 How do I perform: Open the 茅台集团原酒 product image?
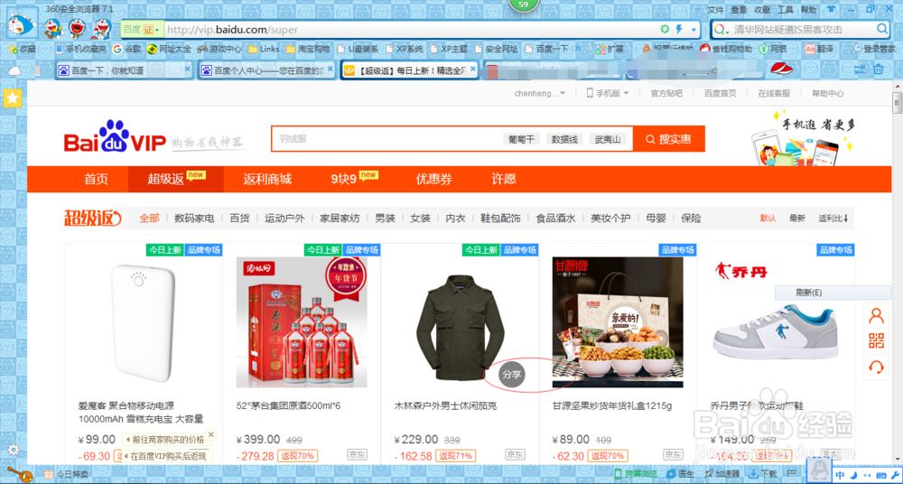[302, 322]
